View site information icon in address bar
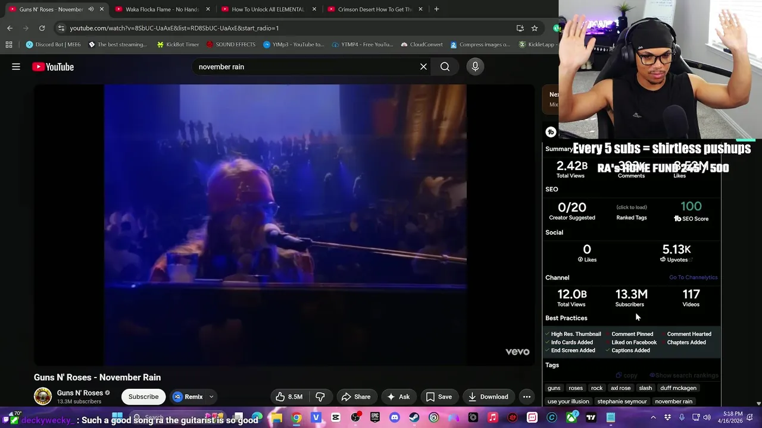This screenshot has height=428, width=762. (x=61, y=28)
